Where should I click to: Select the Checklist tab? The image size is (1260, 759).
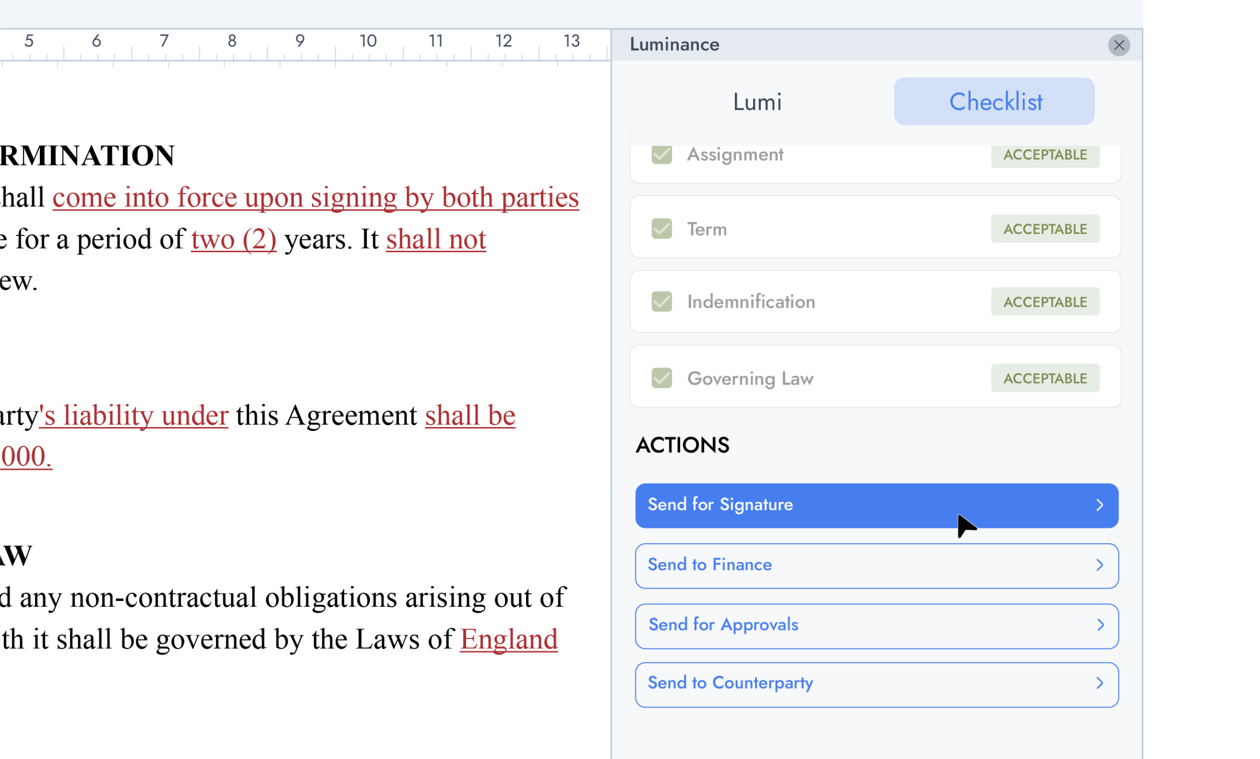994,102
